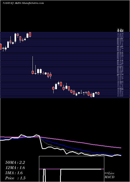Select the Price : 1.5 label
The image size is (130, 182).
[15, 178]
